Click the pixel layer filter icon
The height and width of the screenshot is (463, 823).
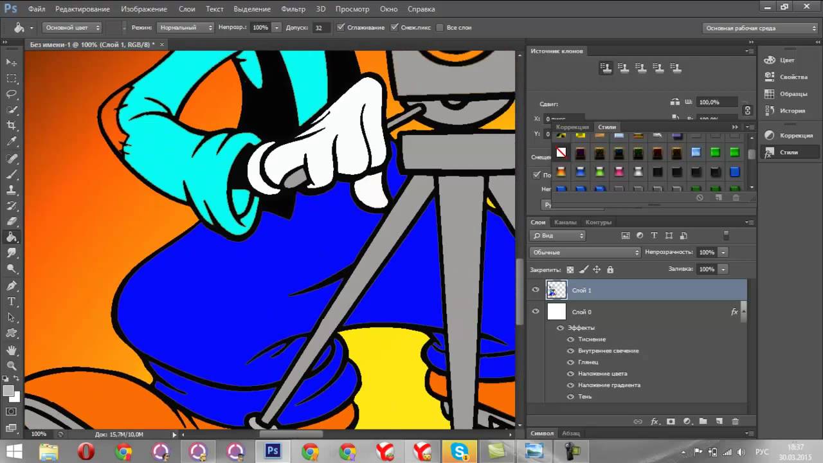click(626, 236)
